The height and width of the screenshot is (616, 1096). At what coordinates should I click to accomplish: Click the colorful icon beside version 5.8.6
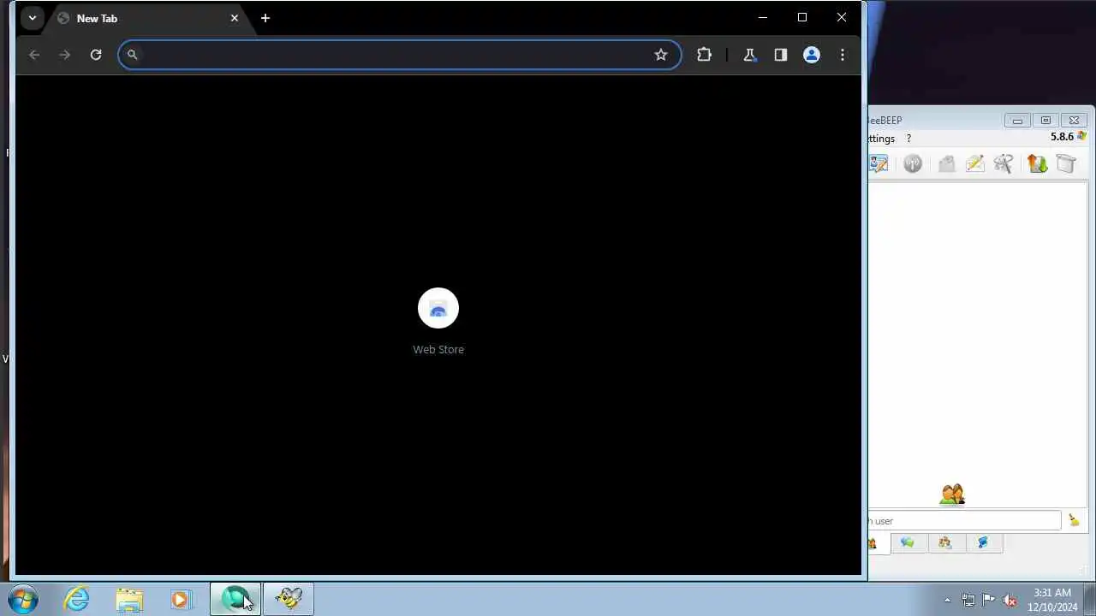pyautogui.click(x=1082, y=136)
